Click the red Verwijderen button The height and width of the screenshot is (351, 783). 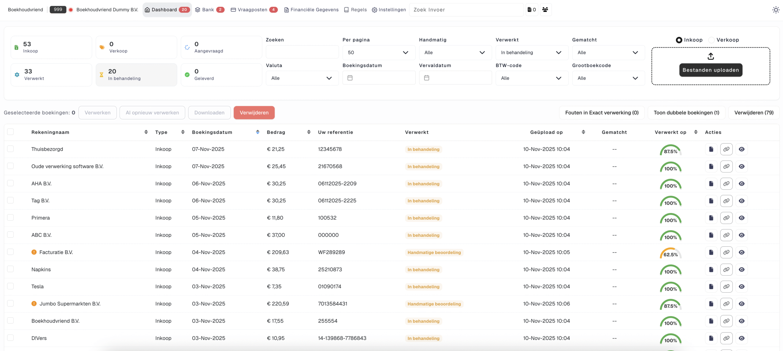[254, 113]
